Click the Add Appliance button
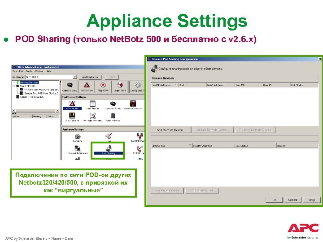This screenshot has width=323, height=242. tap(90, 77)
